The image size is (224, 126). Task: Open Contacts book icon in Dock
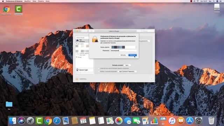coord(75,121)
